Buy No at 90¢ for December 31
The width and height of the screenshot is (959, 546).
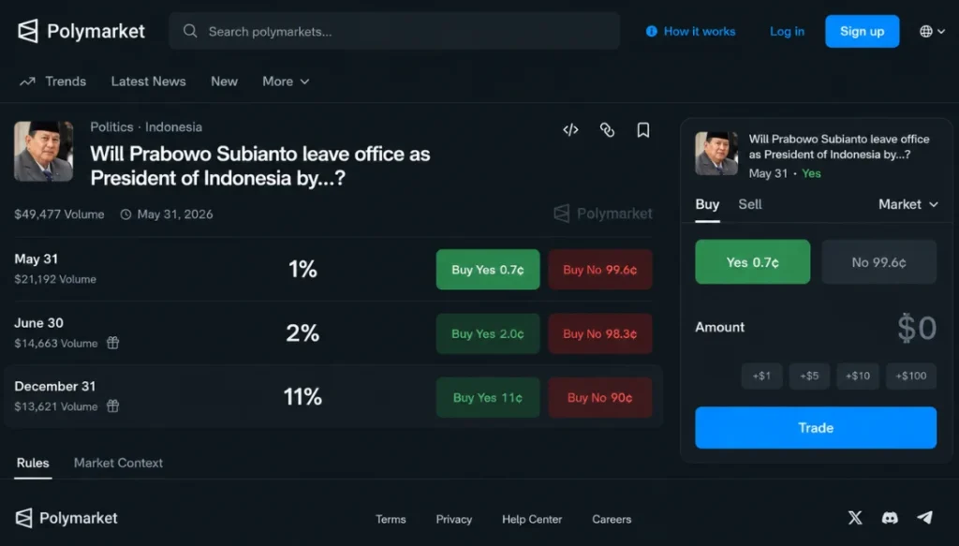click(x=600, y=397)
